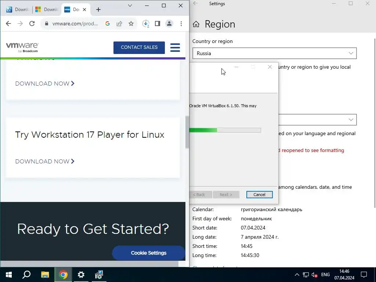Open the taskbar clock showing 14:46
The image size is (376, 282).
[344, 275]
